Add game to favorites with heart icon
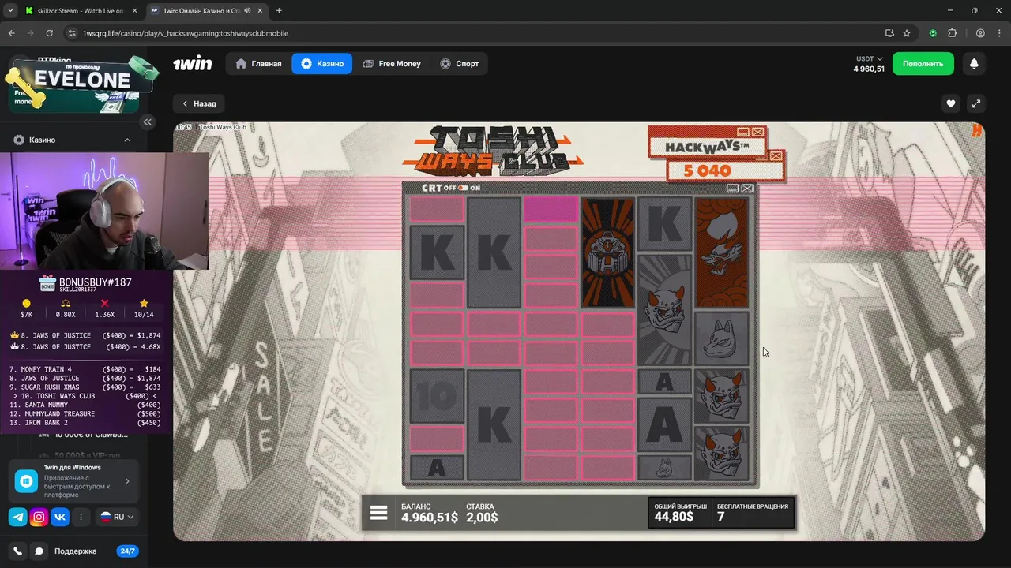Image resolution: width=1011 pixels, height=568 pixels. click(x=951, y=103)
